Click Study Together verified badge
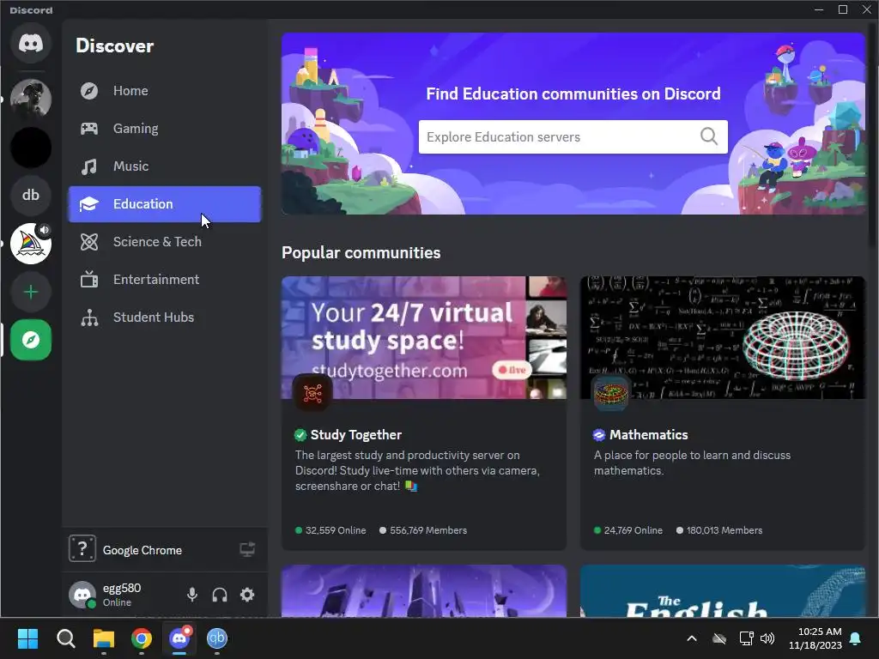 coord(300,435)
